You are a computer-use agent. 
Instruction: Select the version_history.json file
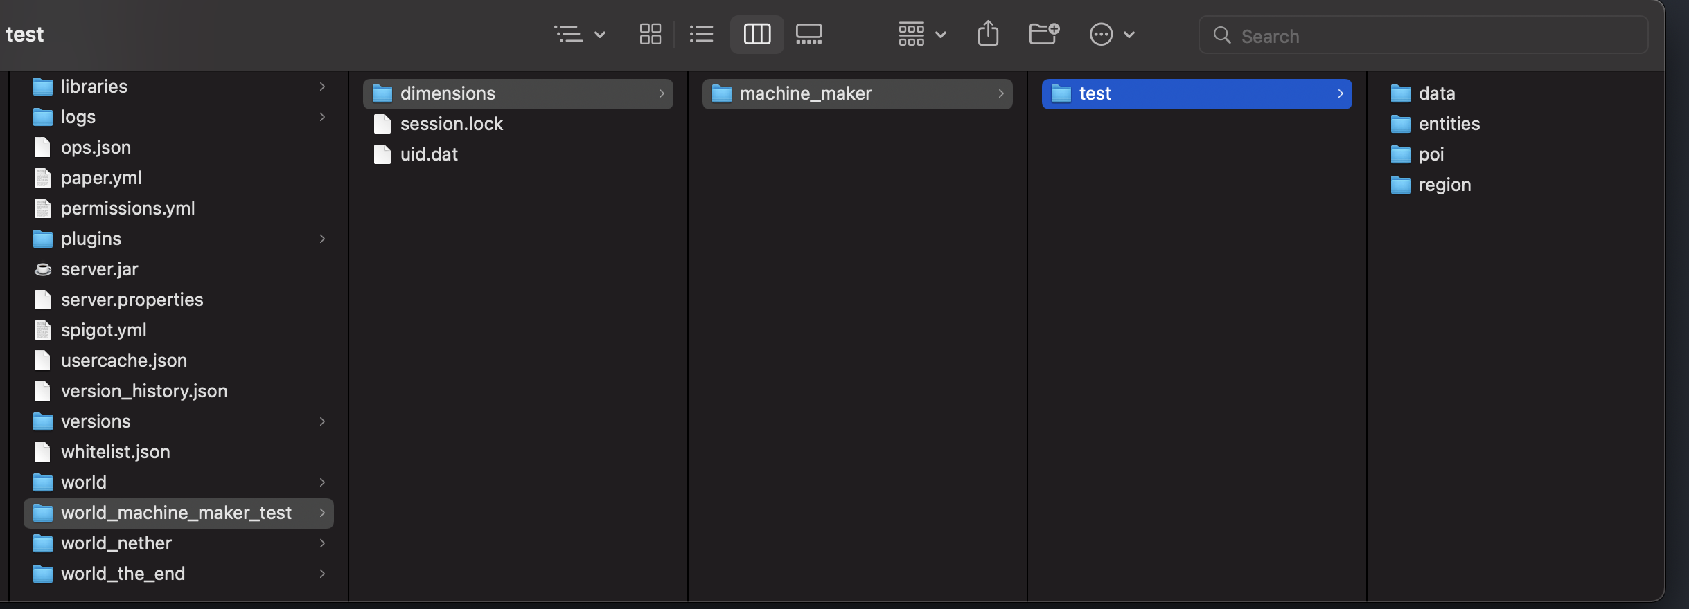(179, 391)
